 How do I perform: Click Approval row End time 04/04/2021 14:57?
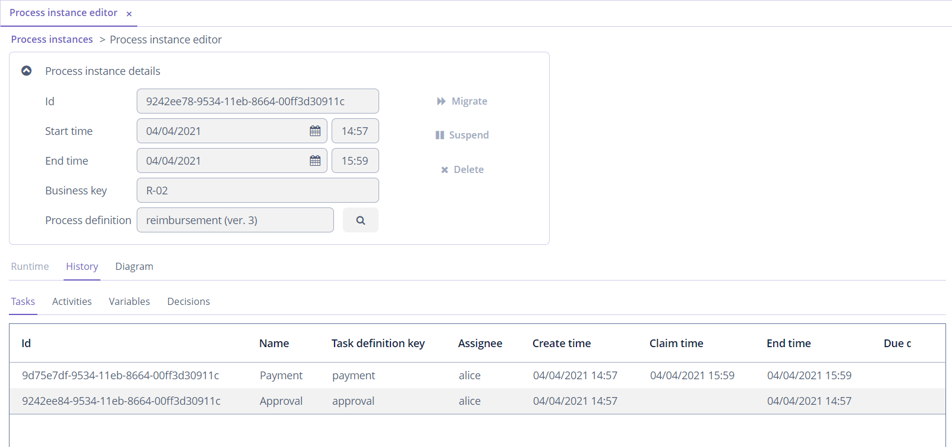pos(809,401)
